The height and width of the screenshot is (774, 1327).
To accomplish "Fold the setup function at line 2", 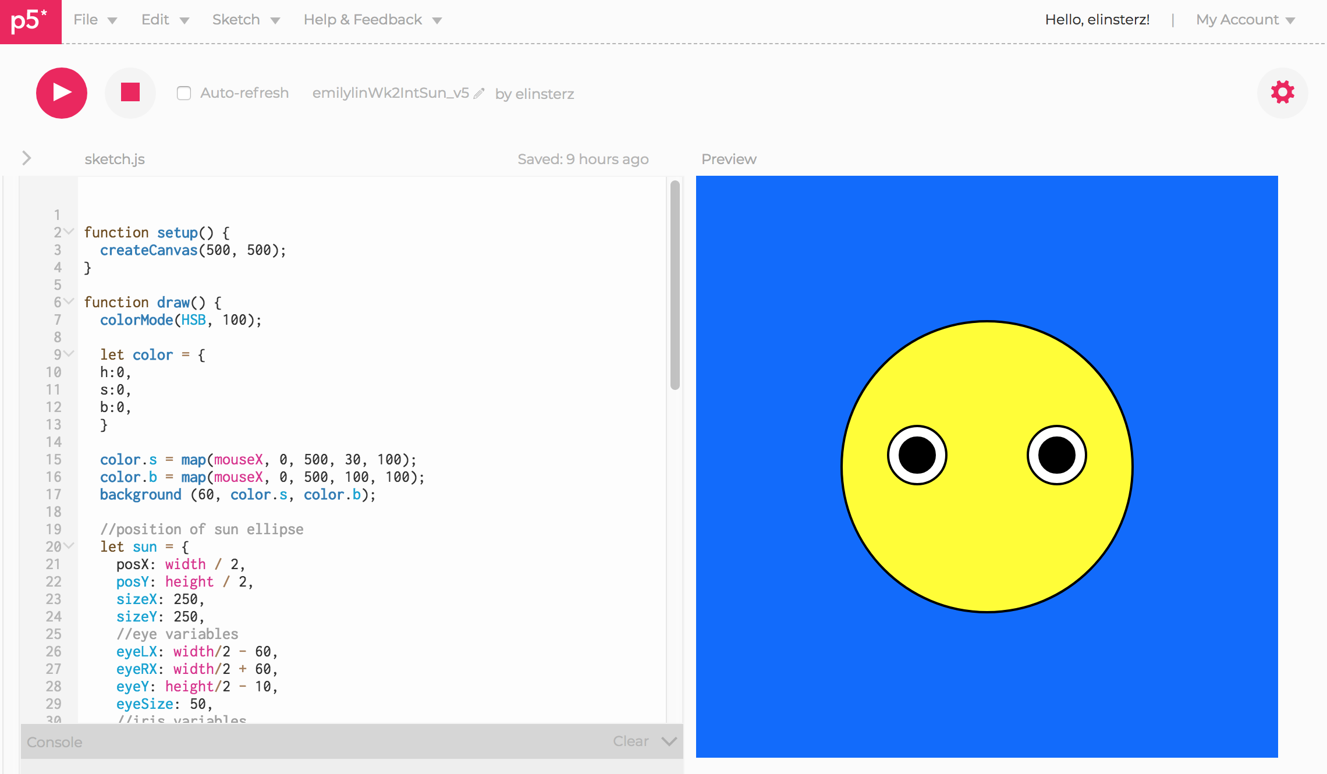I will coord(69,232).
